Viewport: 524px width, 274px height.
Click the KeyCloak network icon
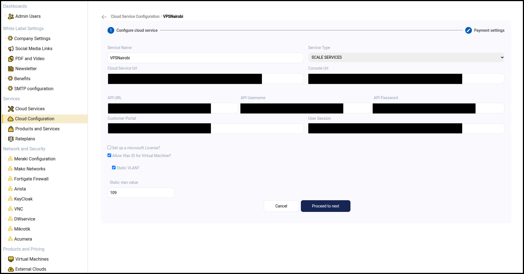tap(10, 199)
